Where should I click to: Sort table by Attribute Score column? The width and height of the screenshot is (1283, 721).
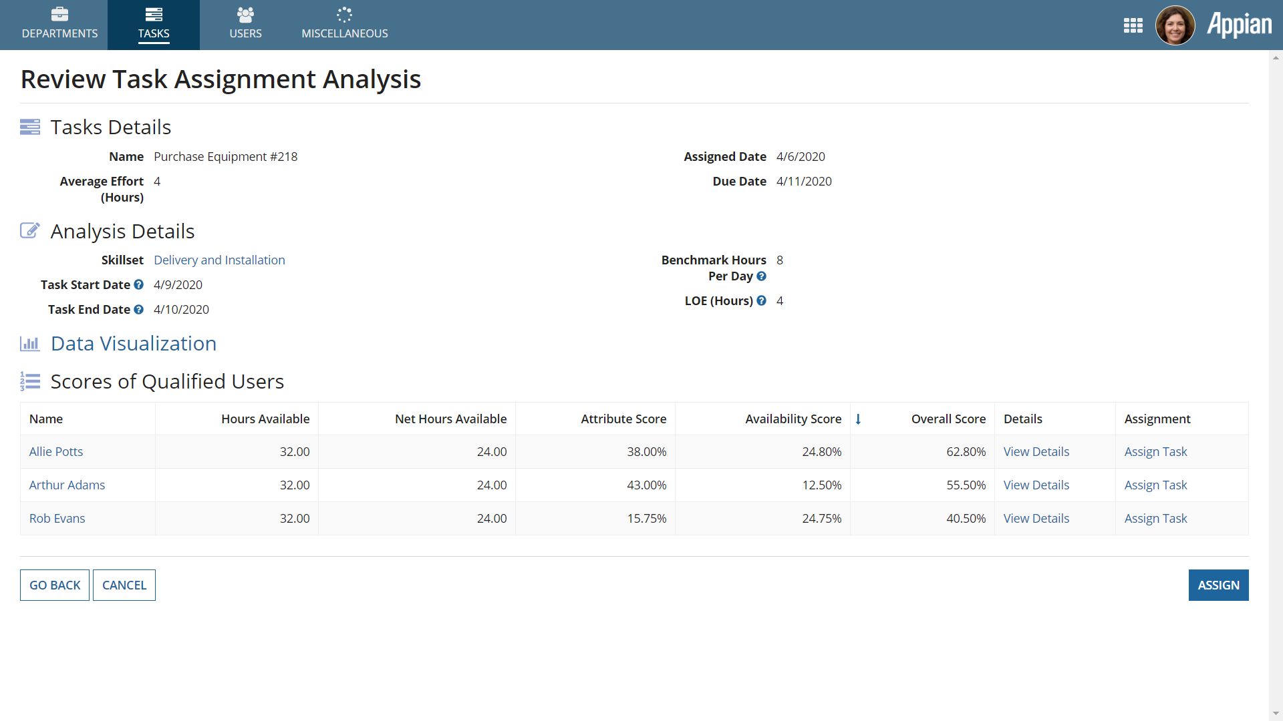pos(623,419)
